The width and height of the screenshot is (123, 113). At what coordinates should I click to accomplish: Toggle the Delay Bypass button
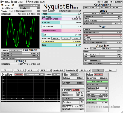point(98,75)
